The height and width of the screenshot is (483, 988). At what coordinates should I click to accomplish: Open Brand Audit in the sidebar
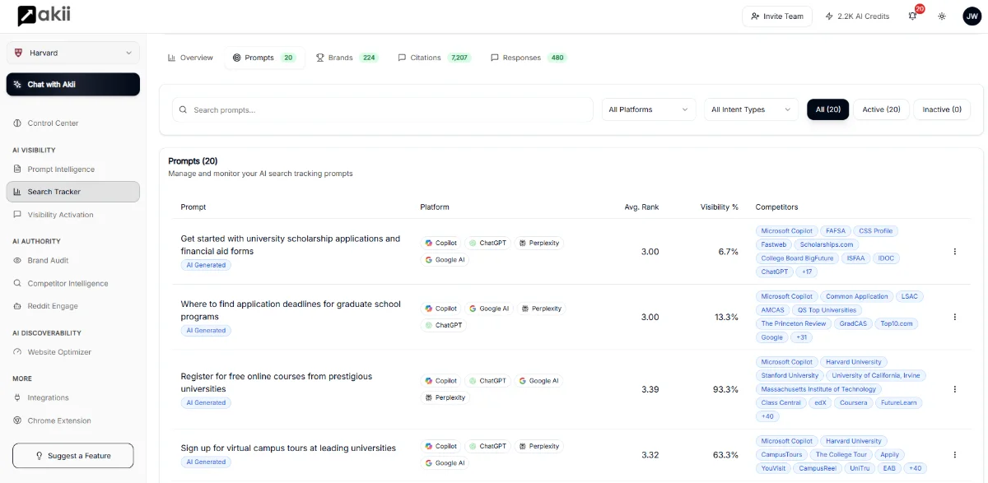tap(48, 260)
